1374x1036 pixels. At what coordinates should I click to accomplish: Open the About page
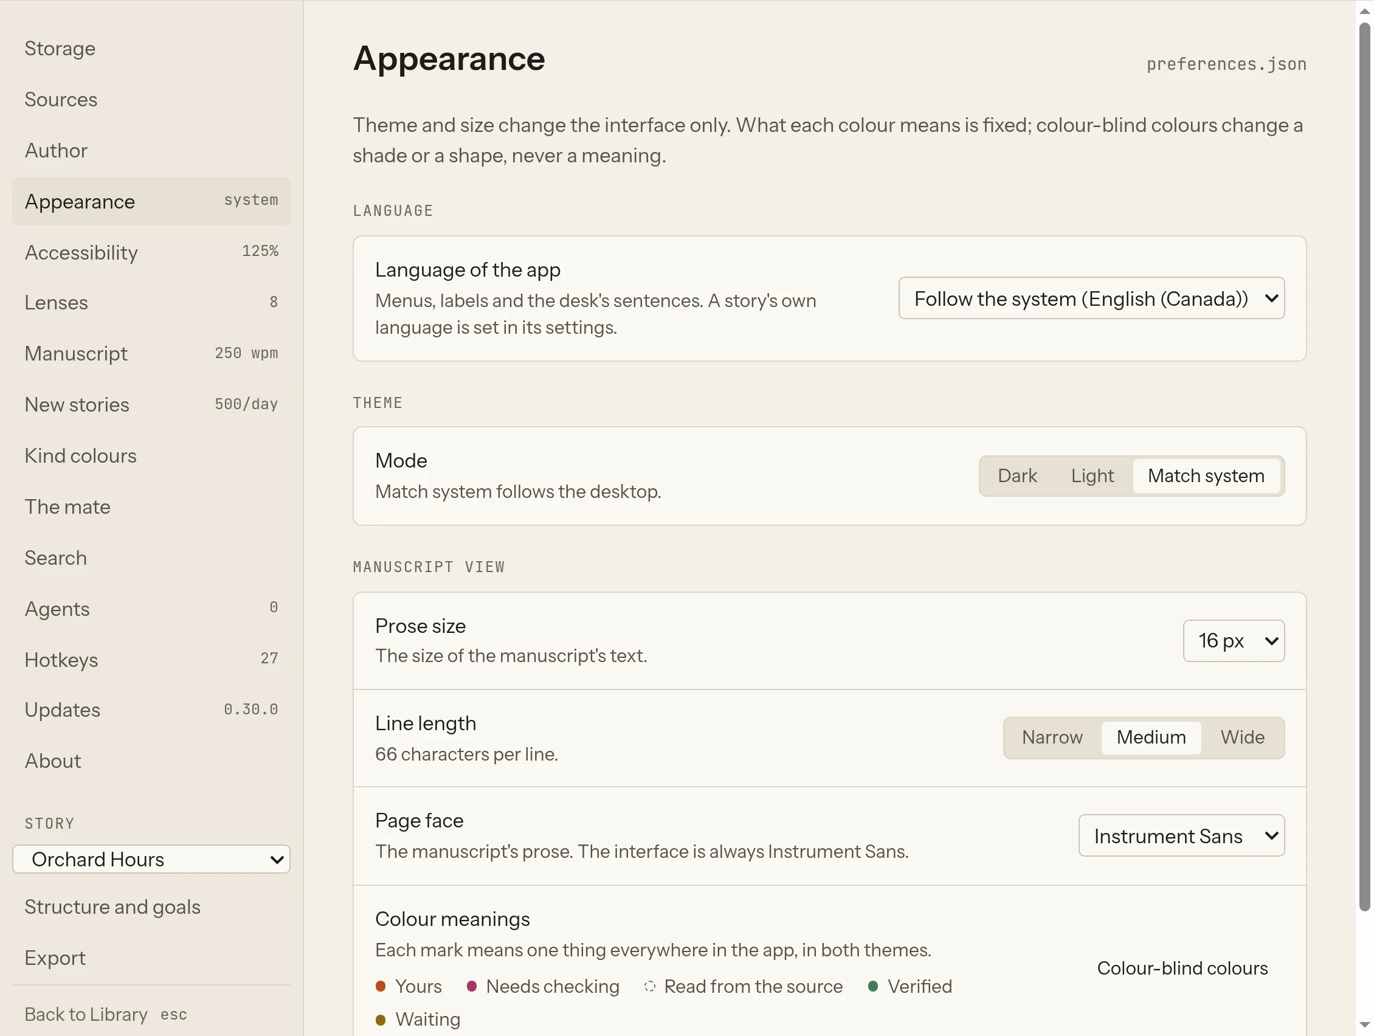(x=151, y=760)
